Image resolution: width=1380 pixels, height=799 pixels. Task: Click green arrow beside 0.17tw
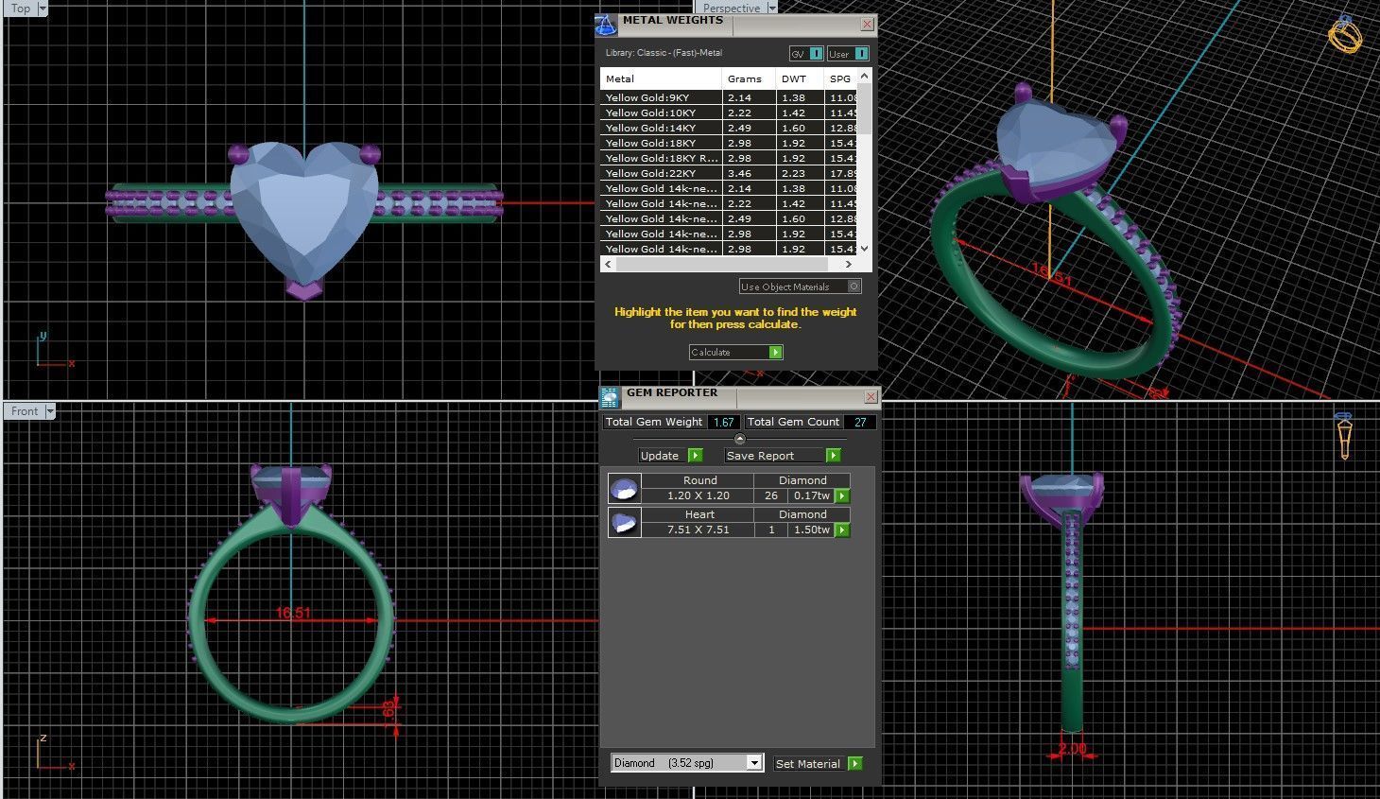842,496
